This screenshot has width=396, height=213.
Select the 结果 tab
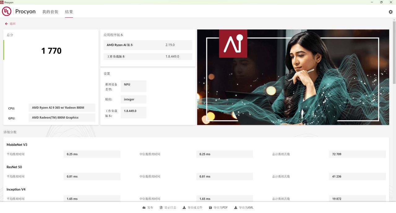click(x=69, y=12)
